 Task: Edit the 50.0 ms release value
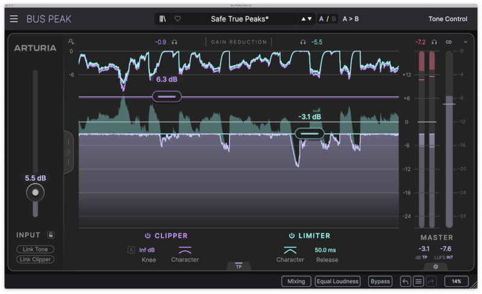(x=325, y=250)
